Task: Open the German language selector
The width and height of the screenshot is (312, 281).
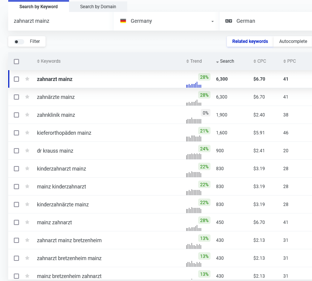Action: [266, 21]
